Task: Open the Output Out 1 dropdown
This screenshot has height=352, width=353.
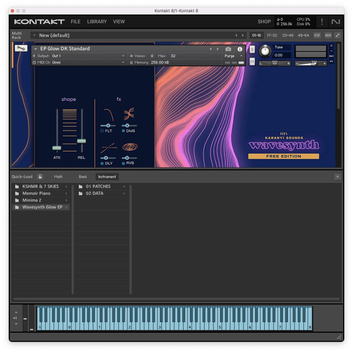Action: coord(123,56)
